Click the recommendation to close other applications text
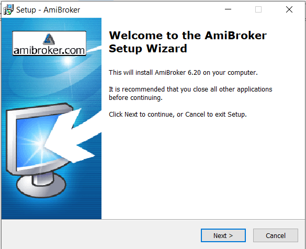 [190, 93]
